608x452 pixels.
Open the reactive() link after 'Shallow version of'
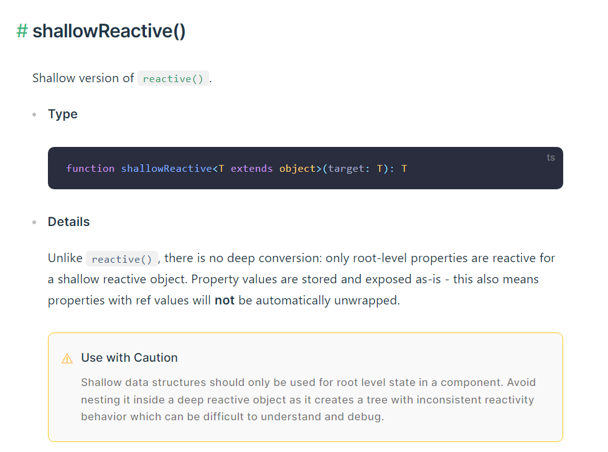pos(173,79)
